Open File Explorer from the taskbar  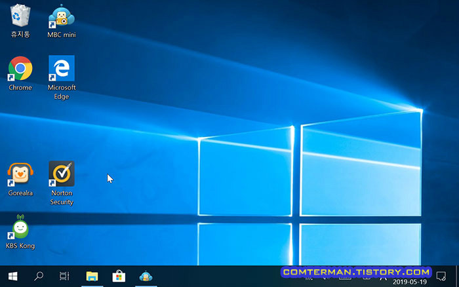(92, 276)
